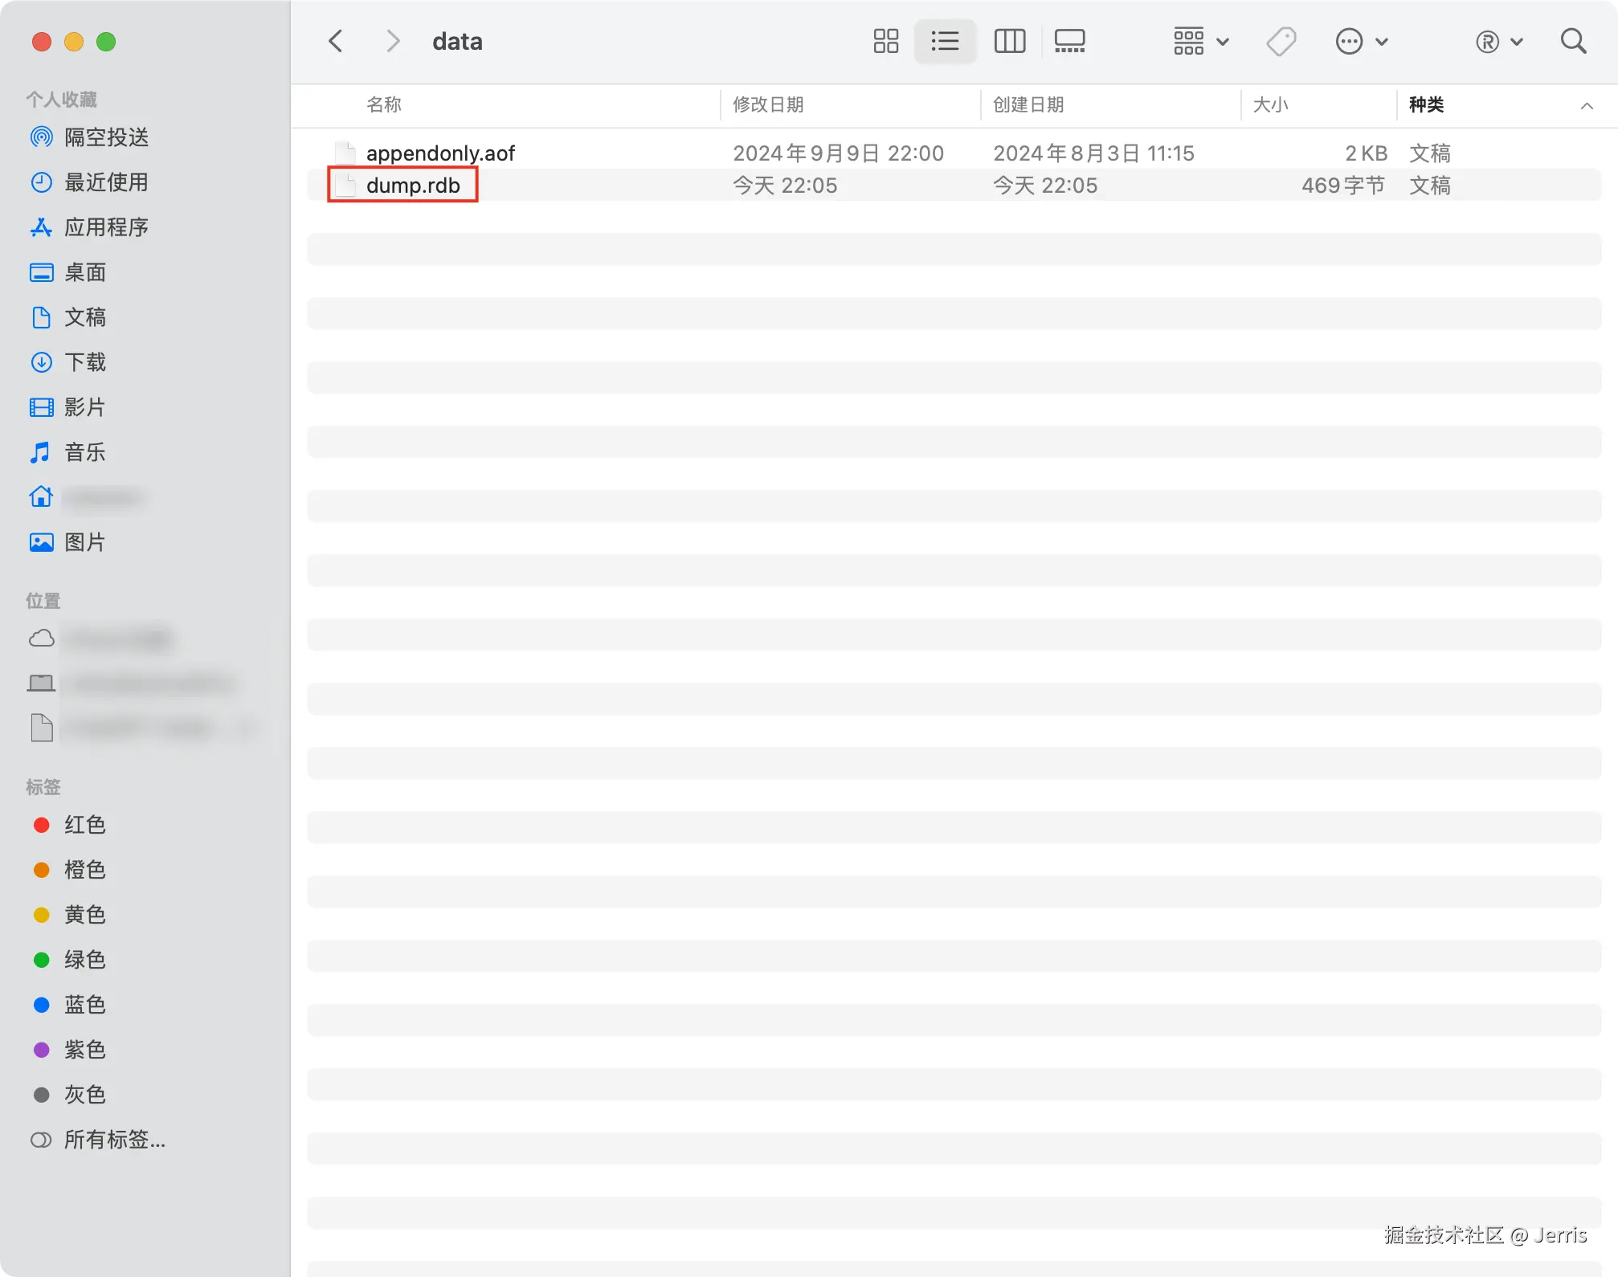
Task: Switch to icon grid view
Action: pos(885,41)
